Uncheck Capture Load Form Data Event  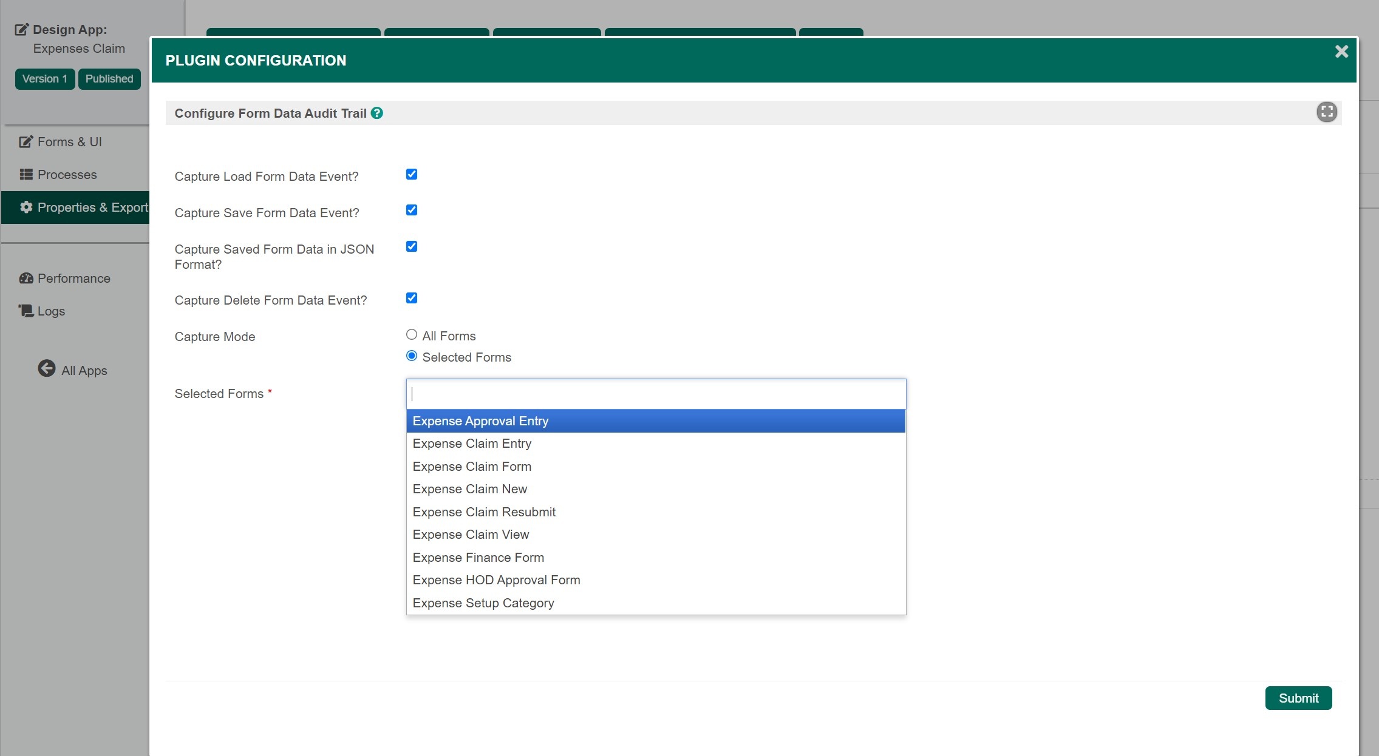(412, 174)
